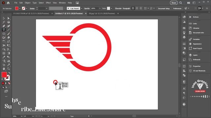Switch to the jpg document tab

102,13
